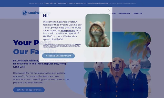Click the hero Schedule an appointment button
The height and width of the screenshot is (98, 164).
pos(29,90)
